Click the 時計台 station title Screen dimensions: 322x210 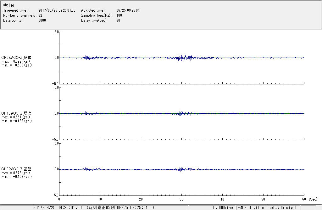8,5
